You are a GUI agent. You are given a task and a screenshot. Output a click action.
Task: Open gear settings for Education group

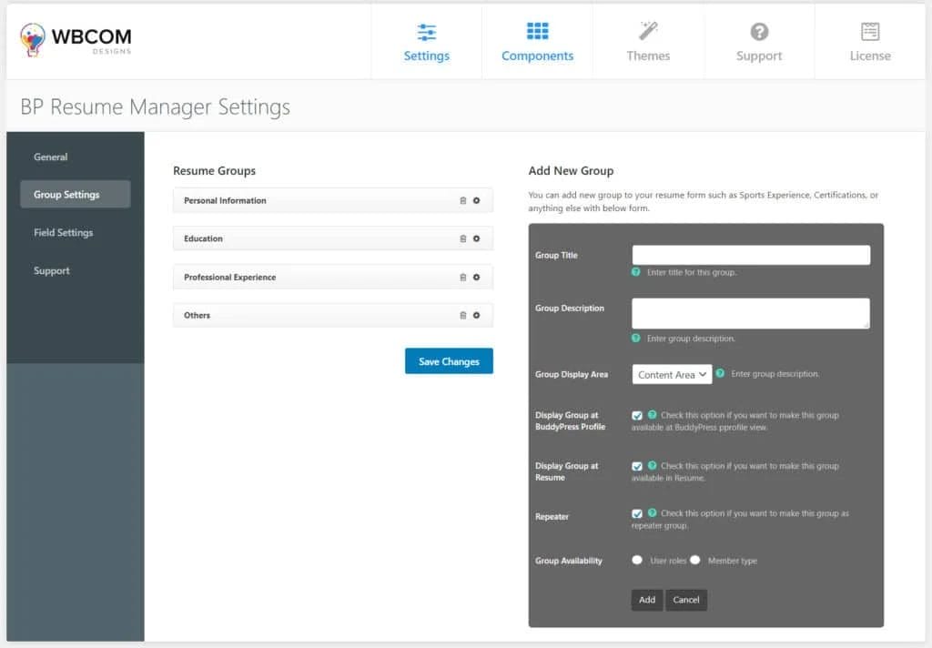476,239
